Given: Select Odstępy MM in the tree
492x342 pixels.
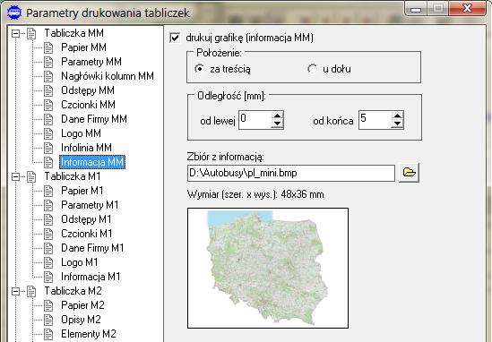Looking at the screenshot, I should (x=88, y=90).
